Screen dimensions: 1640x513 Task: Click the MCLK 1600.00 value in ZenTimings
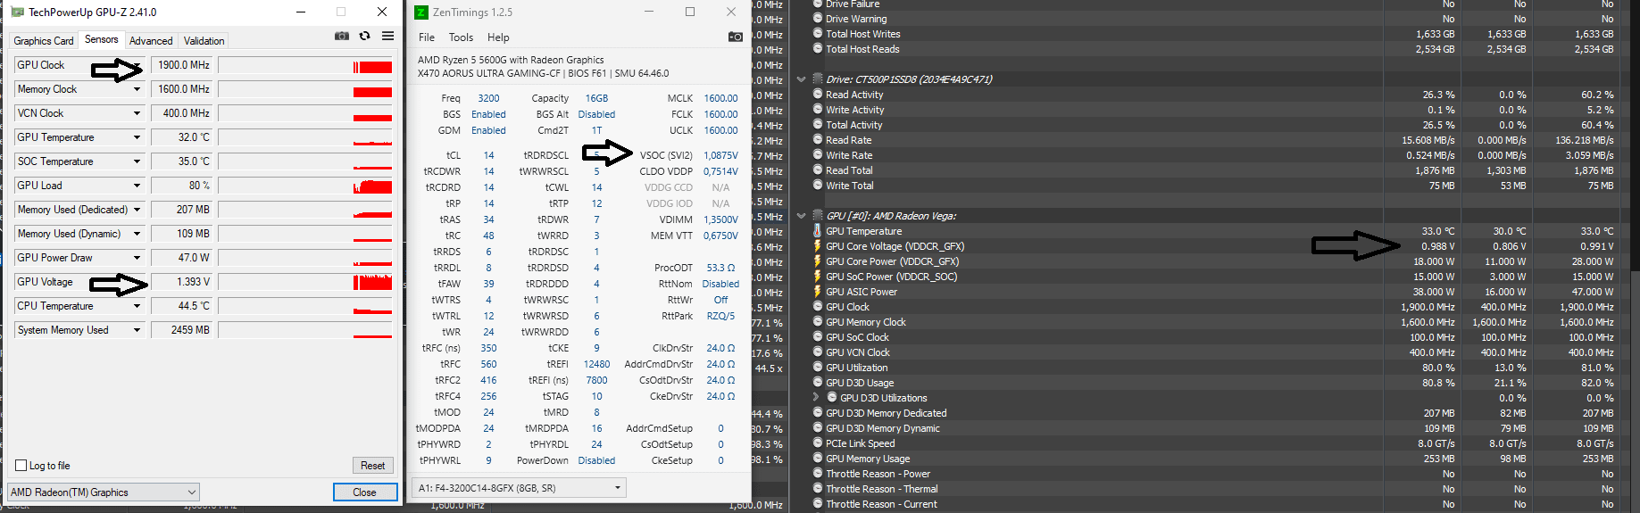click(x=720, y=98)
